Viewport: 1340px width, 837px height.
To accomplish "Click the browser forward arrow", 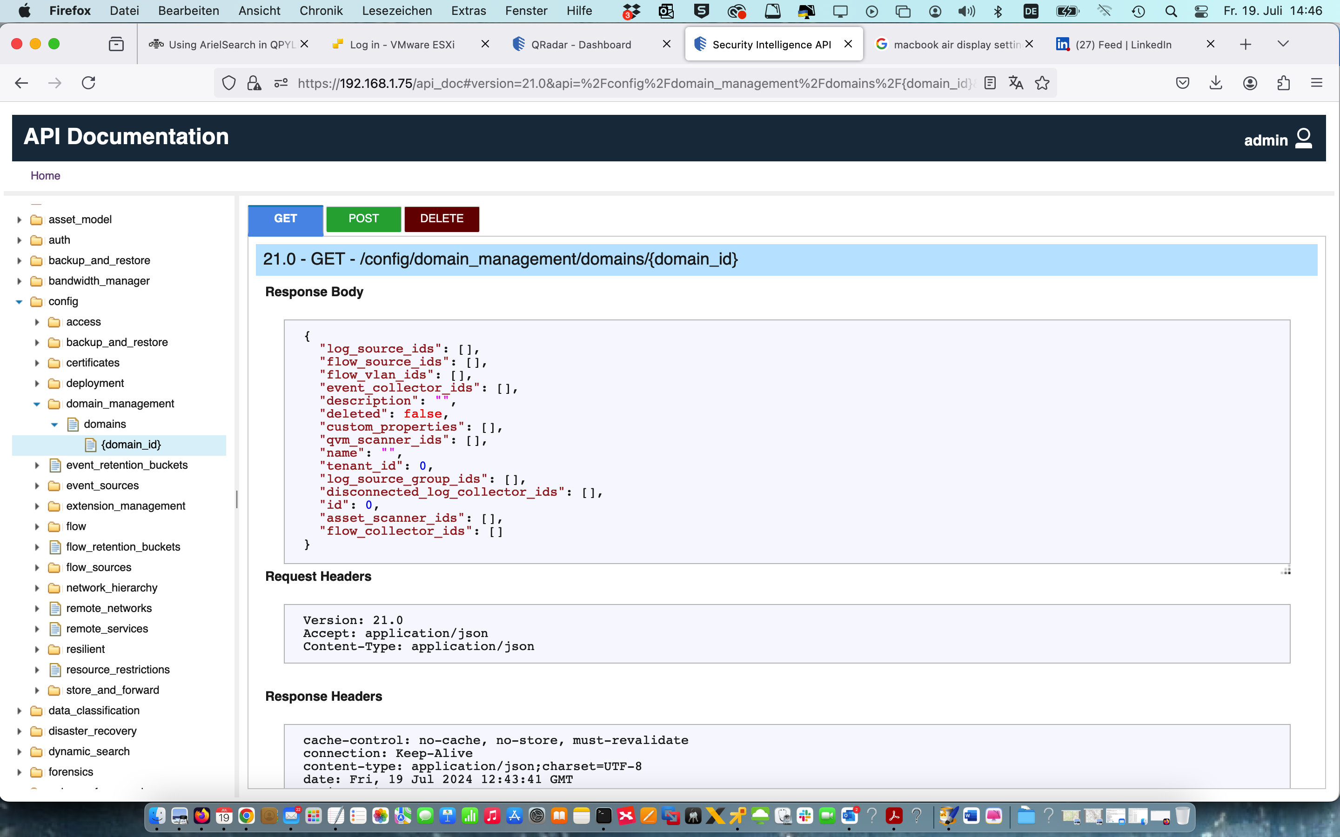I will coord(55,83).
